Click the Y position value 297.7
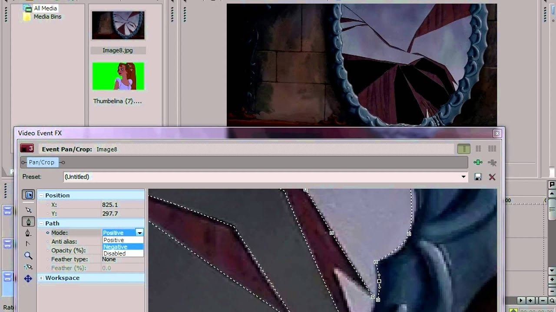 coord(110,214)
